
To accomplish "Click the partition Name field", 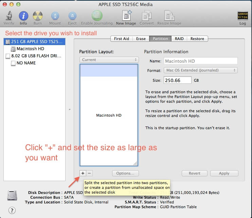I will click(201, 61).
